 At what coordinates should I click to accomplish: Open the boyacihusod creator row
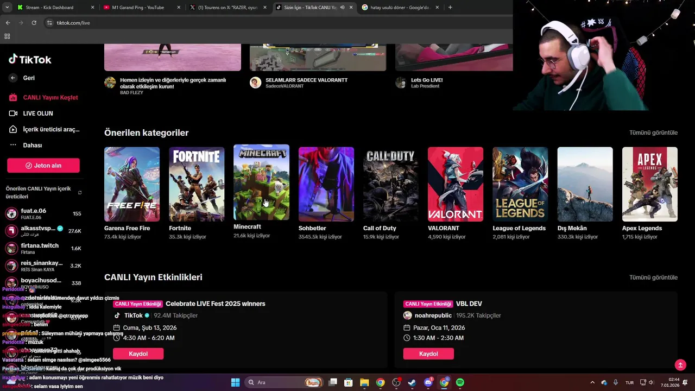coord(43,283)
